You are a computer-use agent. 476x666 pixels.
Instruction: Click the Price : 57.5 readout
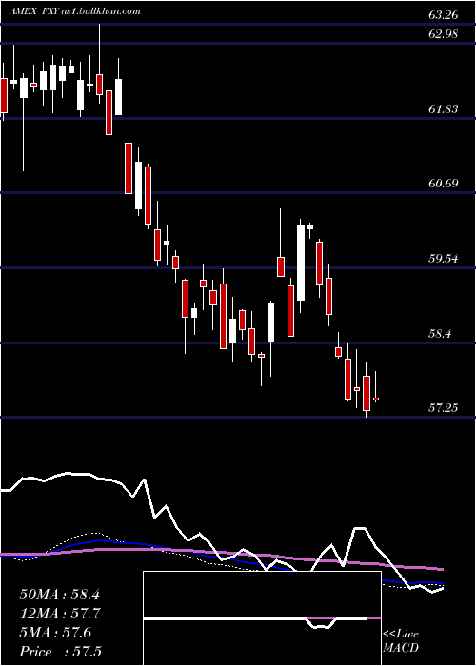pos(60,652)
